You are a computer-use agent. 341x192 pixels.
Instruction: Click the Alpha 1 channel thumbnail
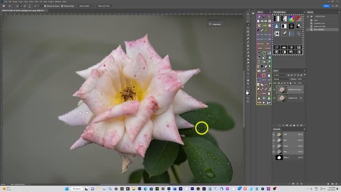(279, 157)
